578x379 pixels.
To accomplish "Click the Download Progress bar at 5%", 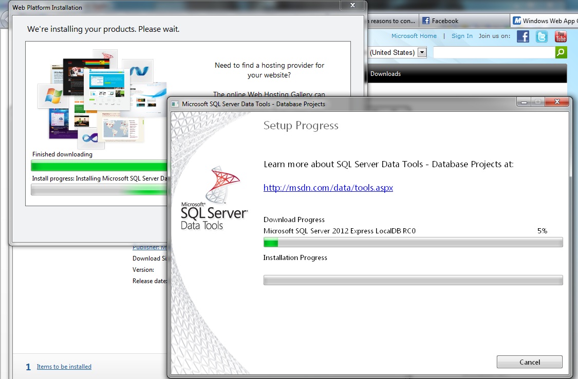I will coord(413,242).
